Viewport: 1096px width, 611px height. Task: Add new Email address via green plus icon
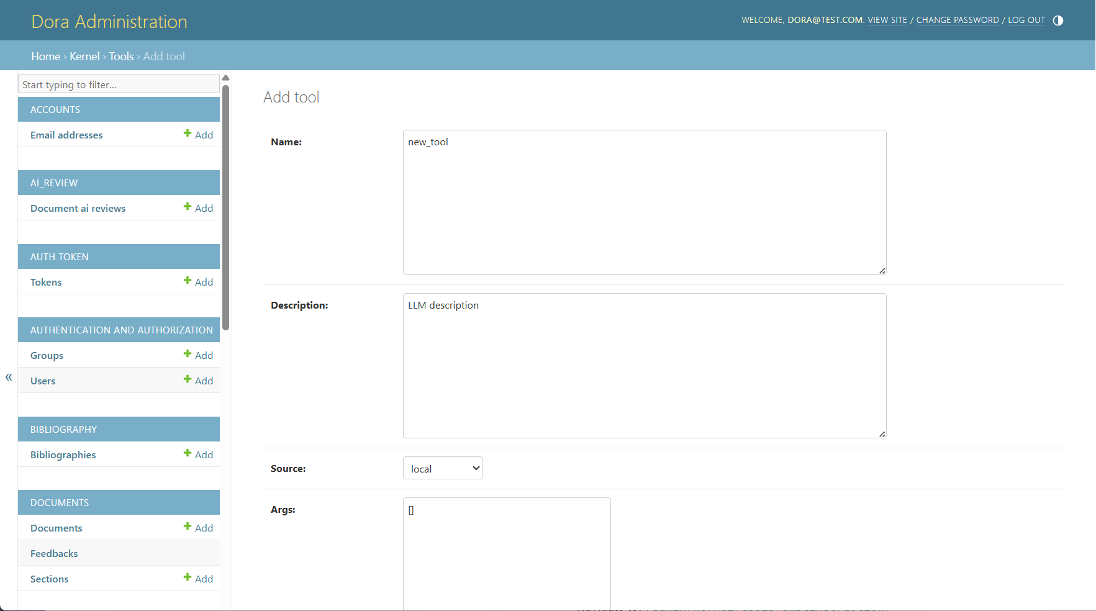click(x=188, y=134)
